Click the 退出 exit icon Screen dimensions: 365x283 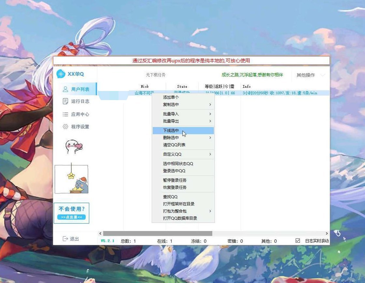click(65, 239)
